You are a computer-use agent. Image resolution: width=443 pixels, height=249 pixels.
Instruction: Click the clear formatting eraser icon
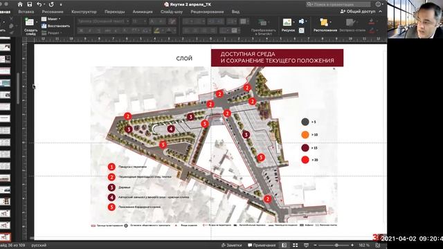pos(172,21)
